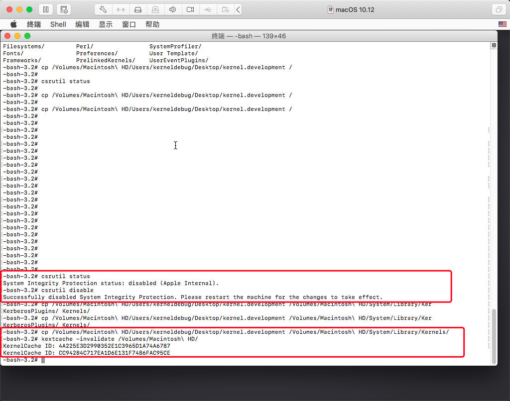This screenshot has width=510, height=401.
Task: Click the shared folders icon
Action: [x=226, y=10]
